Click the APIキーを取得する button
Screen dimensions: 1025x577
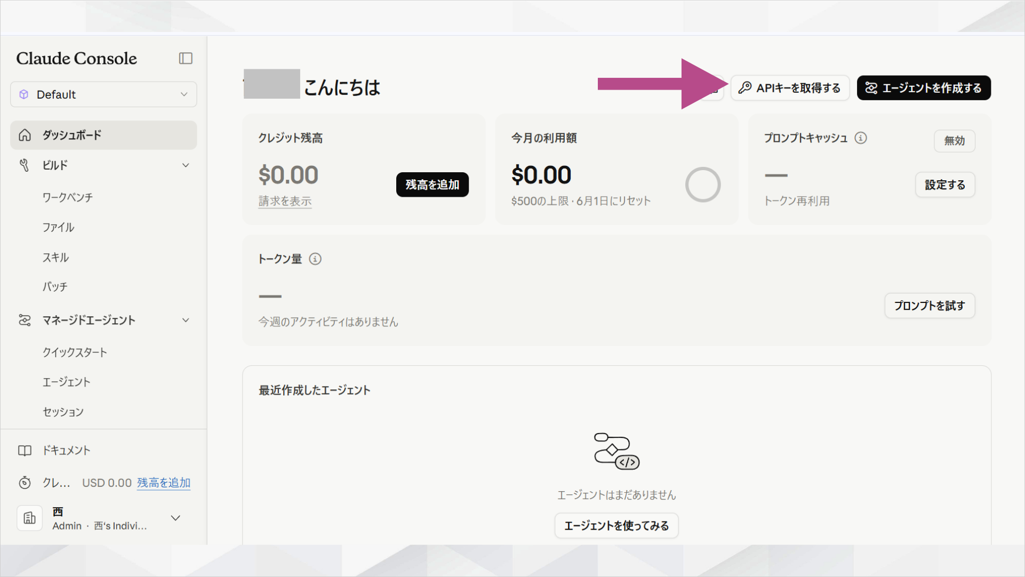[x=790, y=88]
